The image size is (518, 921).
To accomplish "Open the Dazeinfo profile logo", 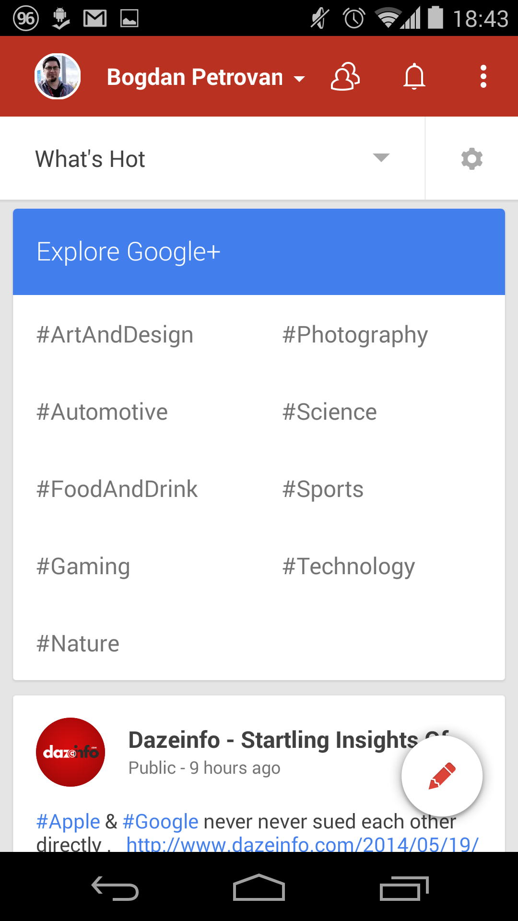I will tap(71, 752).
